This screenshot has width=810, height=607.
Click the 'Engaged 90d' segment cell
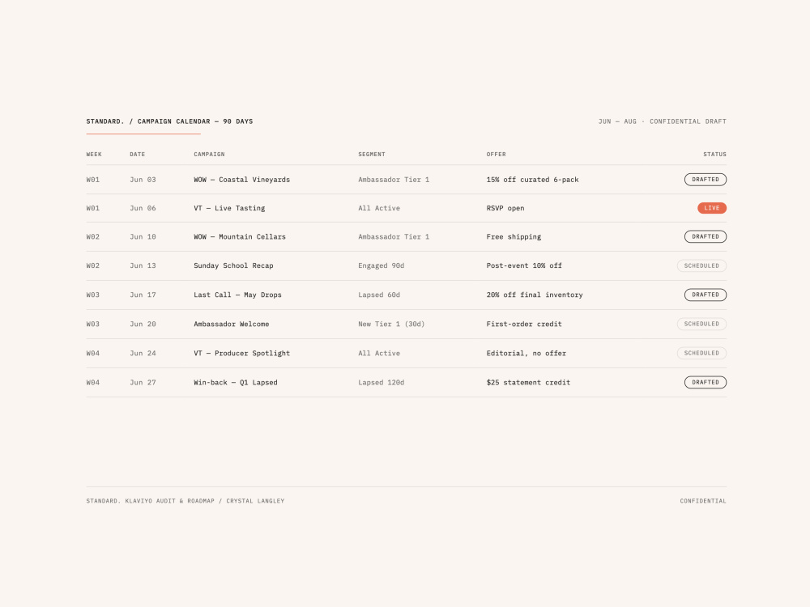(382, 265)
